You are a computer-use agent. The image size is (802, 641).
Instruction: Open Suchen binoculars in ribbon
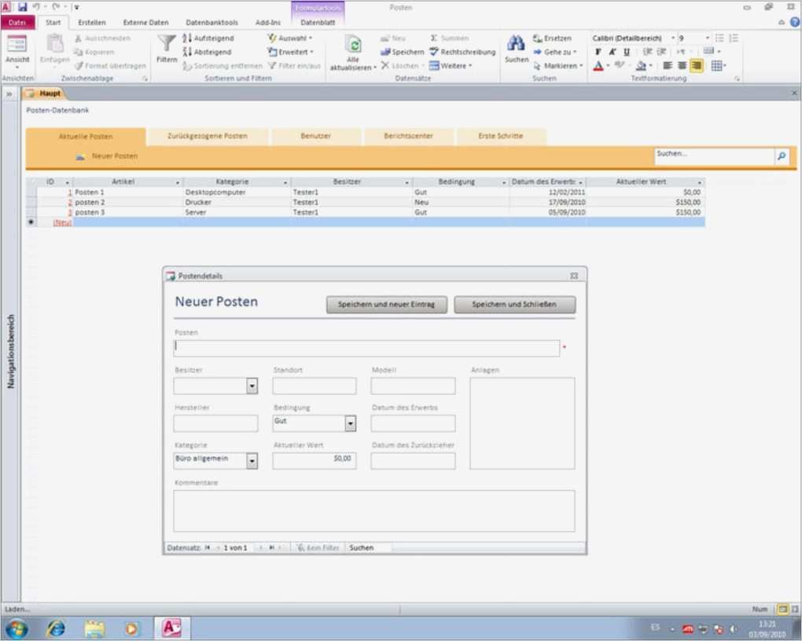click(516, 44)
